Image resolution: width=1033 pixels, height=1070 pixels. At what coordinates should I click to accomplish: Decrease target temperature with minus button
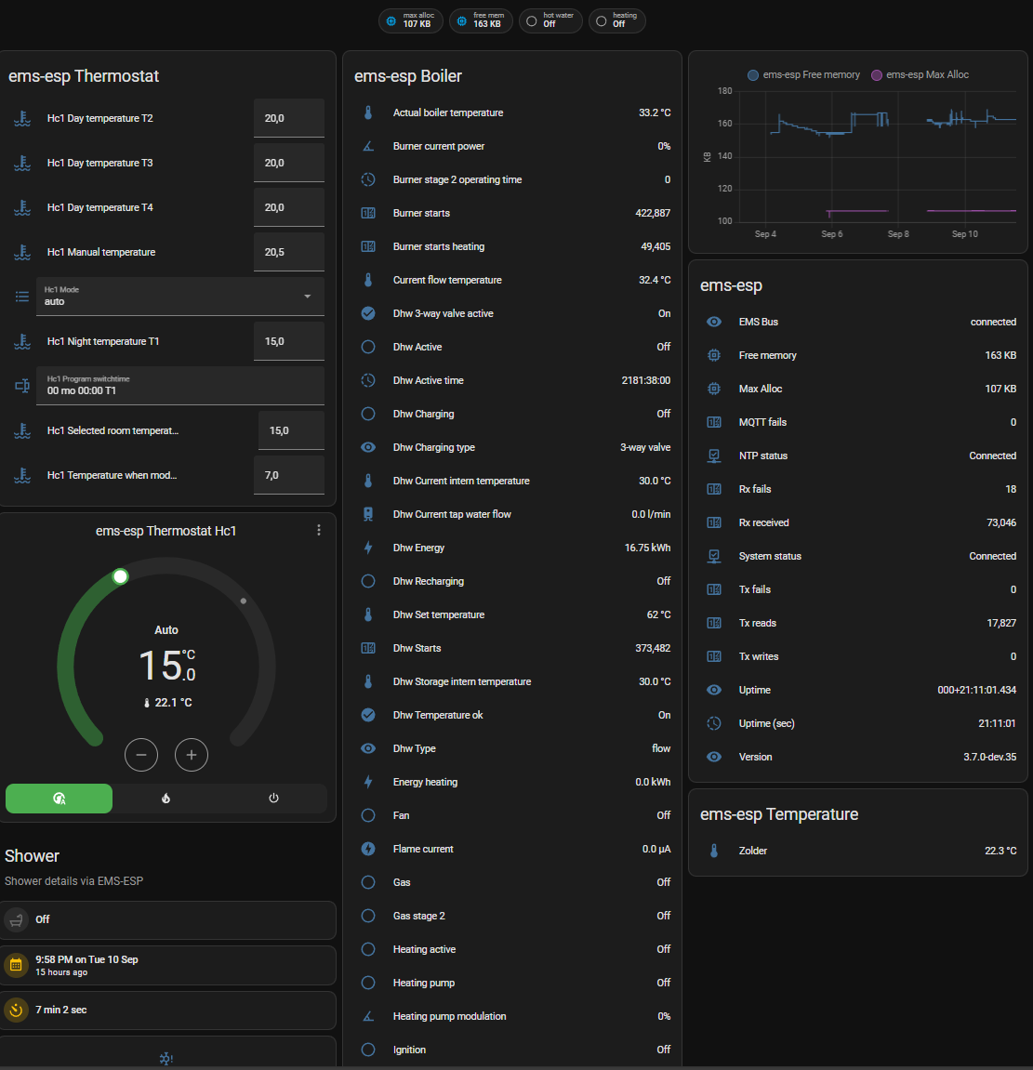point(141,755)
